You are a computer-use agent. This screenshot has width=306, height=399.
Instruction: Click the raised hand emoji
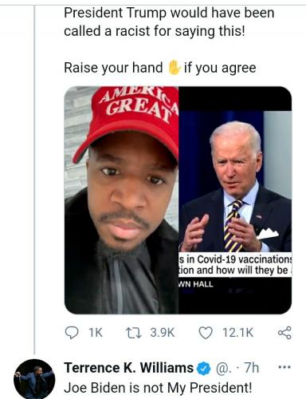coord(174,67)
